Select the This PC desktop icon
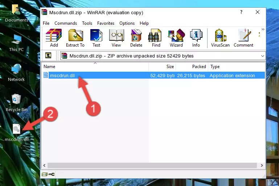 [x=16, y=43]
